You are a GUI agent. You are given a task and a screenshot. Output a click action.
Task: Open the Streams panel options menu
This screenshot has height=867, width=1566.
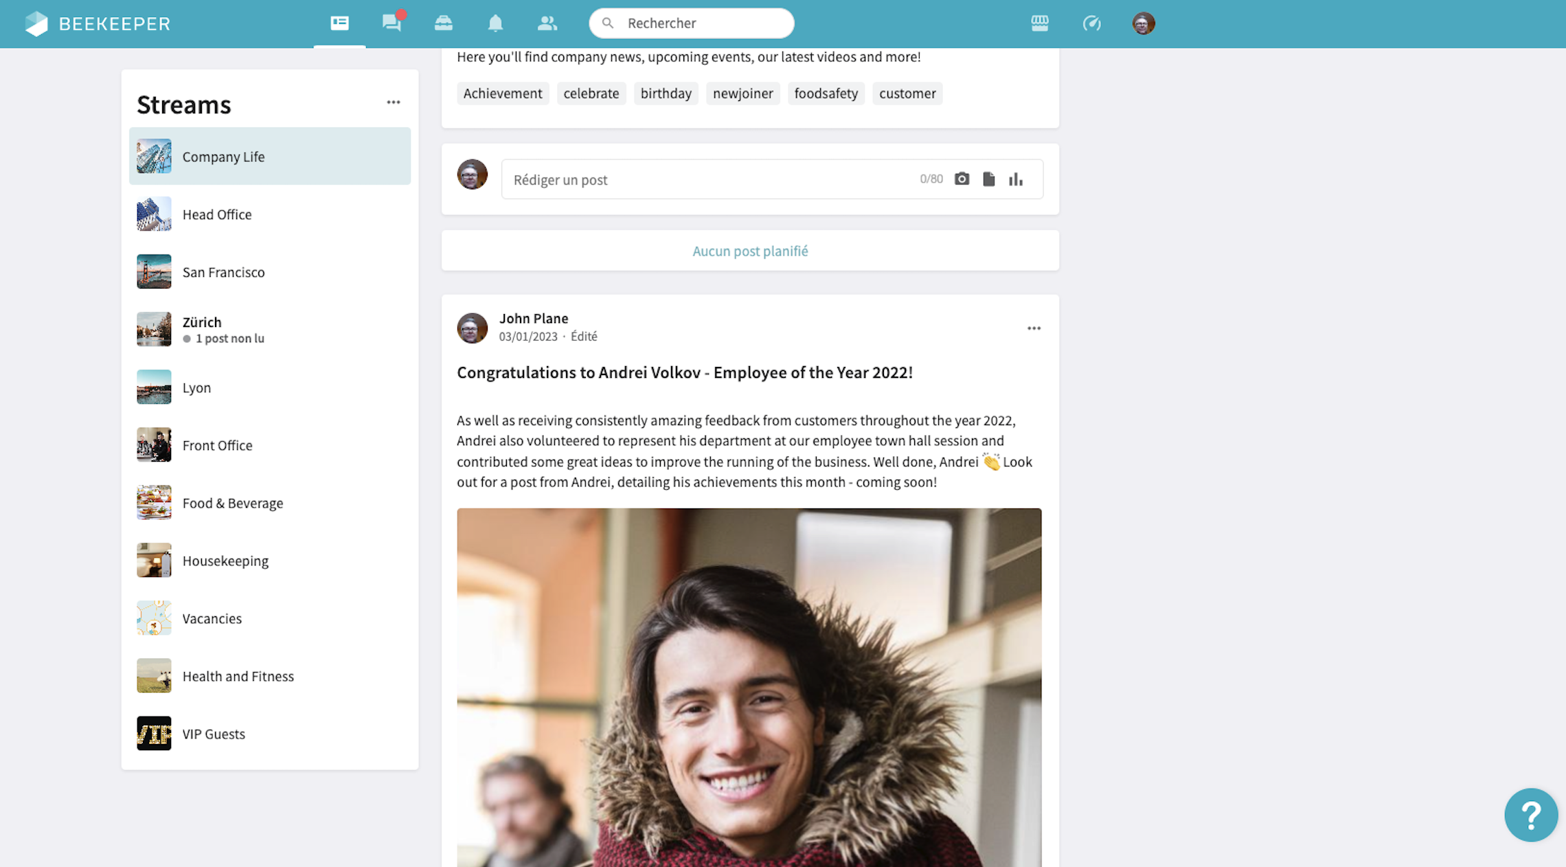pyautogui.click(x=393, y=102)
